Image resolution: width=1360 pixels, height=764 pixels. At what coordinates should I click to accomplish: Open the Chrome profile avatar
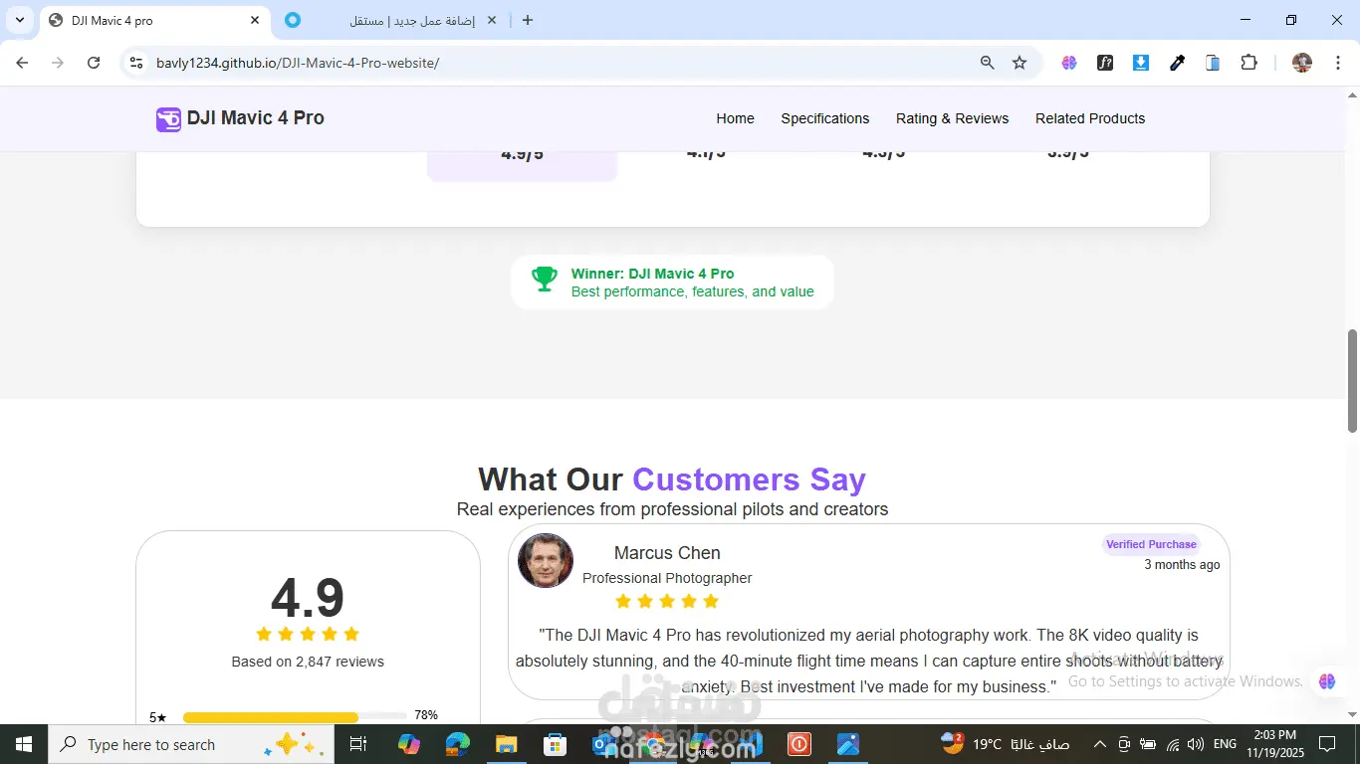pyautogui.click(x=1302, y=63)
